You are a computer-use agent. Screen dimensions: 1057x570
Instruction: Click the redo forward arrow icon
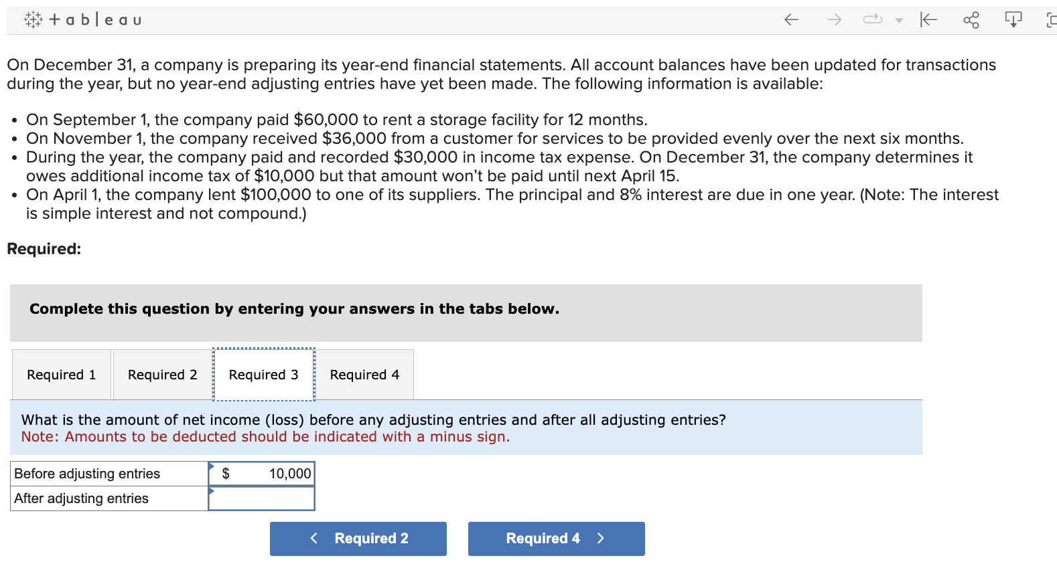pyautogui.click(x=833, y=19)
